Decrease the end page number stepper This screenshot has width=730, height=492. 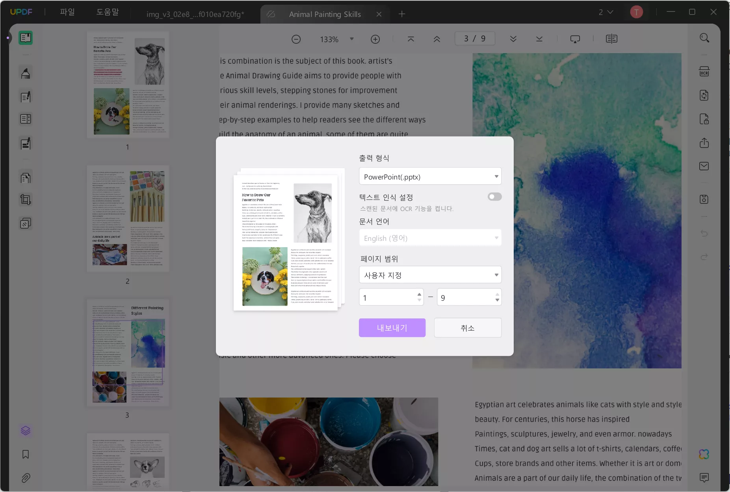pyautogui.click(x=497, y=300)
